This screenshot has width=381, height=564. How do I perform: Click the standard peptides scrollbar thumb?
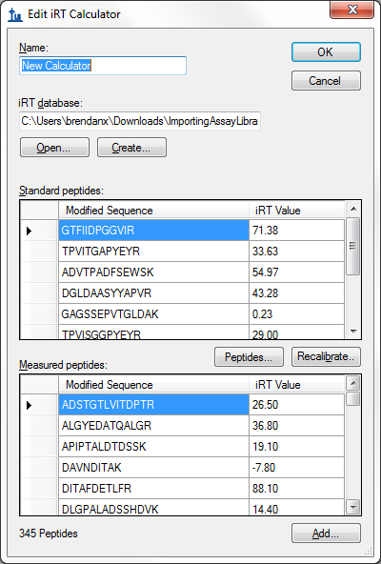click(353, 246)
